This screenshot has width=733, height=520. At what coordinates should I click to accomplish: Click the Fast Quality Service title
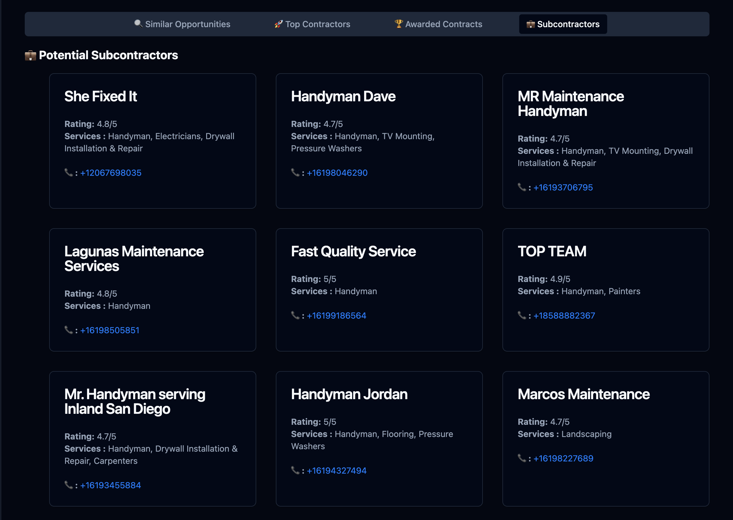pyautogui.click(x=353, y=251)
